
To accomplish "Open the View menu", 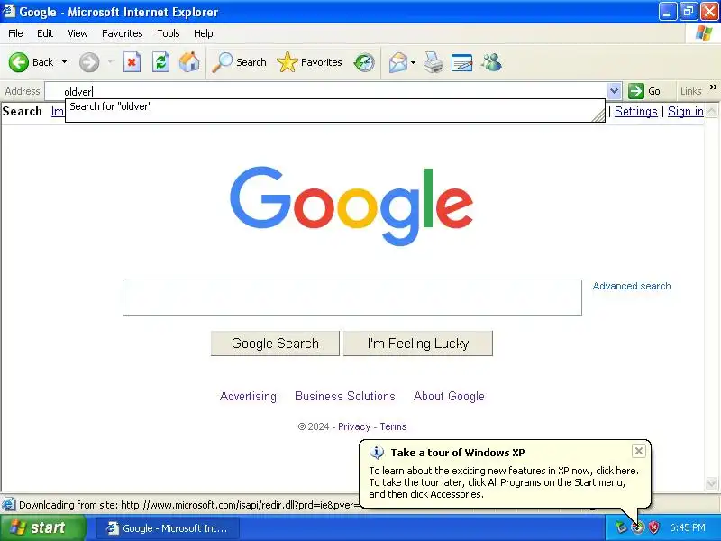I will pyautogui.click(x=78, y=33).
